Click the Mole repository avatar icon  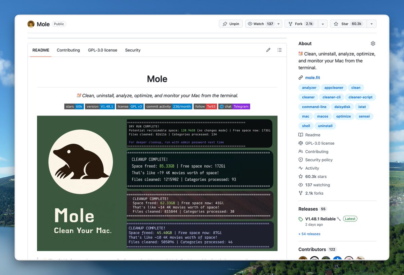point(31,24)
